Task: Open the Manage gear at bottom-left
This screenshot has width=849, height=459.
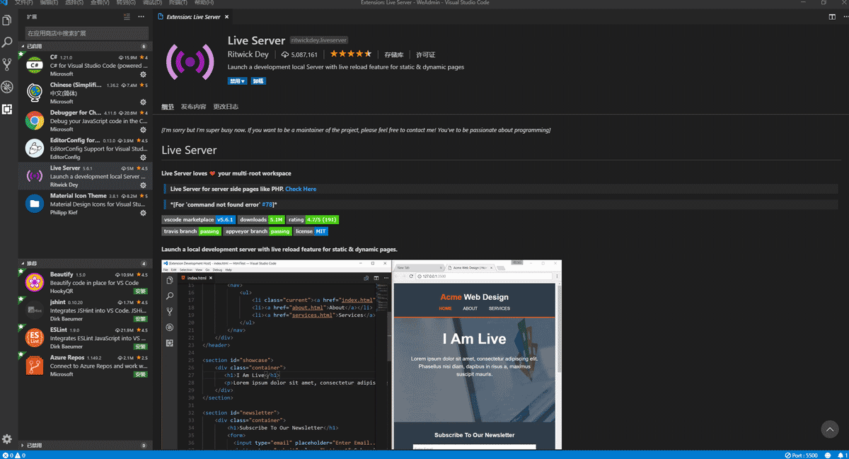Action: [7, 439]
